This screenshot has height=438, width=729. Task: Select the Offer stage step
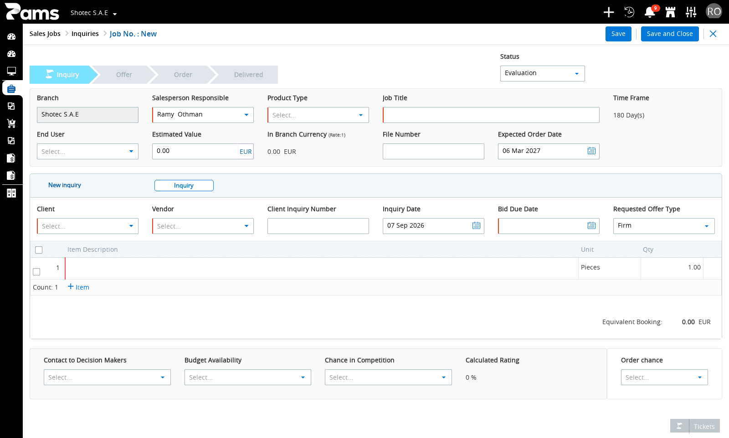click(124, 75)
